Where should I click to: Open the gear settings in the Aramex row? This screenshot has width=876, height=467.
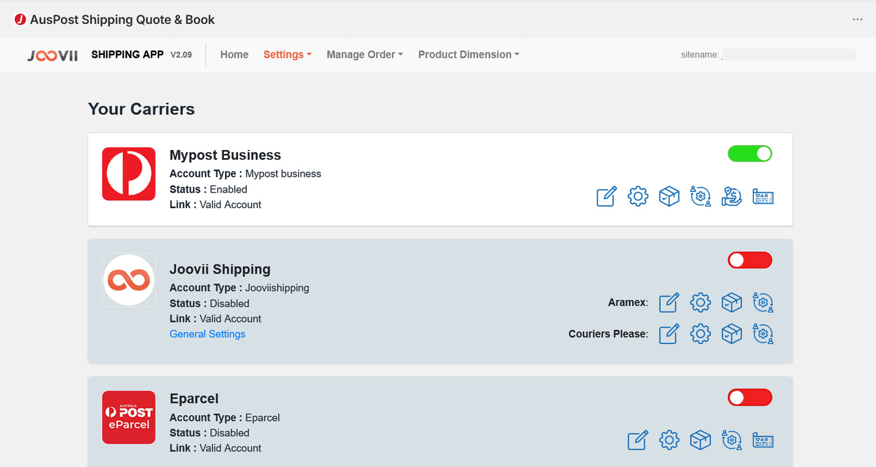pyautogui.click(x=700, y=302)
